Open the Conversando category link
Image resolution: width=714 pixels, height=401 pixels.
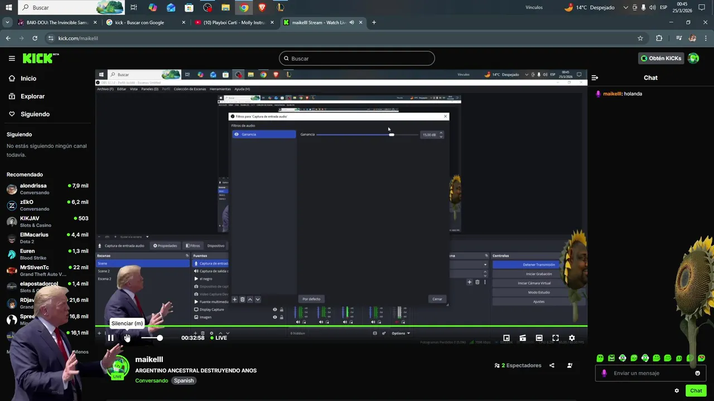(x=151, y=381)
